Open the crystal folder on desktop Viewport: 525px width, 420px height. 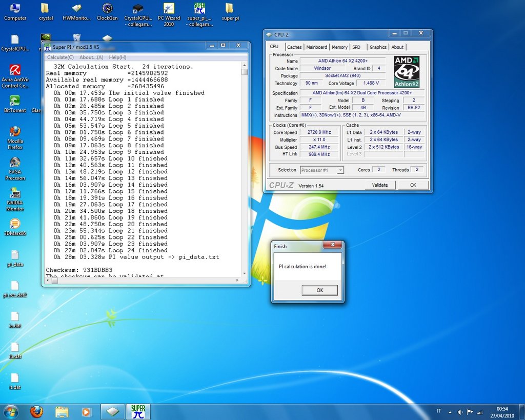point(46,12)
